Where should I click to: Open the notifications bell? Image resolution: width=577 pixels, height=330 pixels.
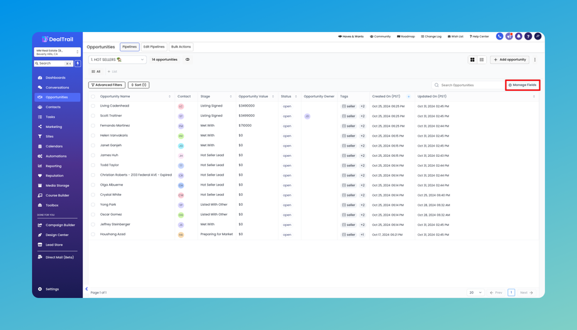[x=519, y=36]
